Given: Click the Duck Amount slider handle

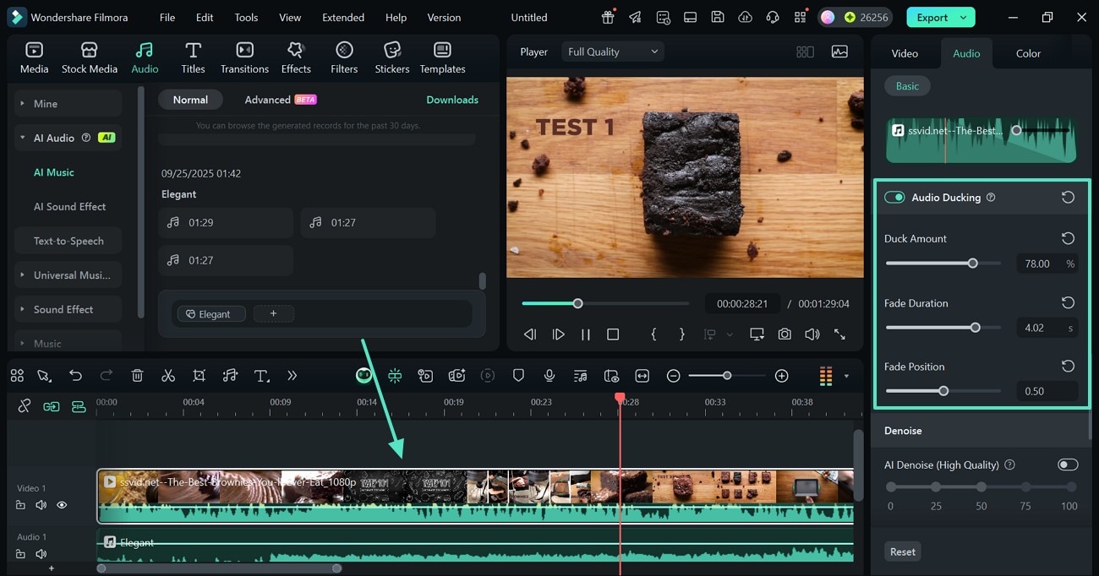Looking at the screenshot, I should point(972,264).
